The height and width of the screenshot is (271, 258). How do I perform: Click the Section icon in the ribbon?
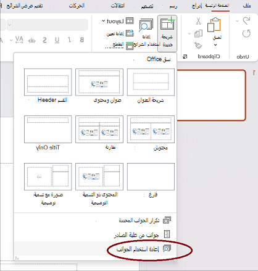point(130,46)
